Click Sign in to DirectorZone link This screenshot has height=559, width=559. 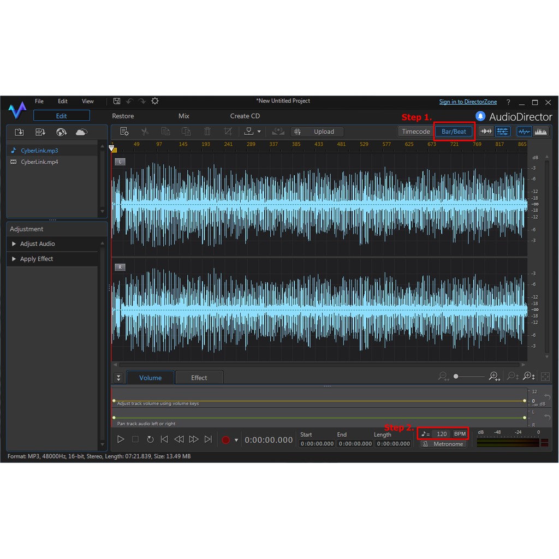click(468, 102)
